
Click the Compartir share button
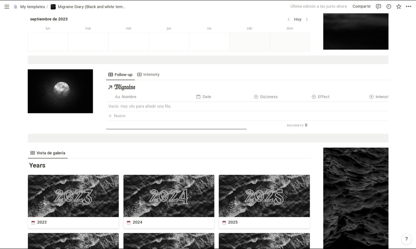[361, 6]
